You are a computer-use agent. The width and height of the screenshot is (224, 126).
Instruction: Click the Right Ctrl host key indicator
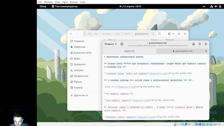[217, 124]
